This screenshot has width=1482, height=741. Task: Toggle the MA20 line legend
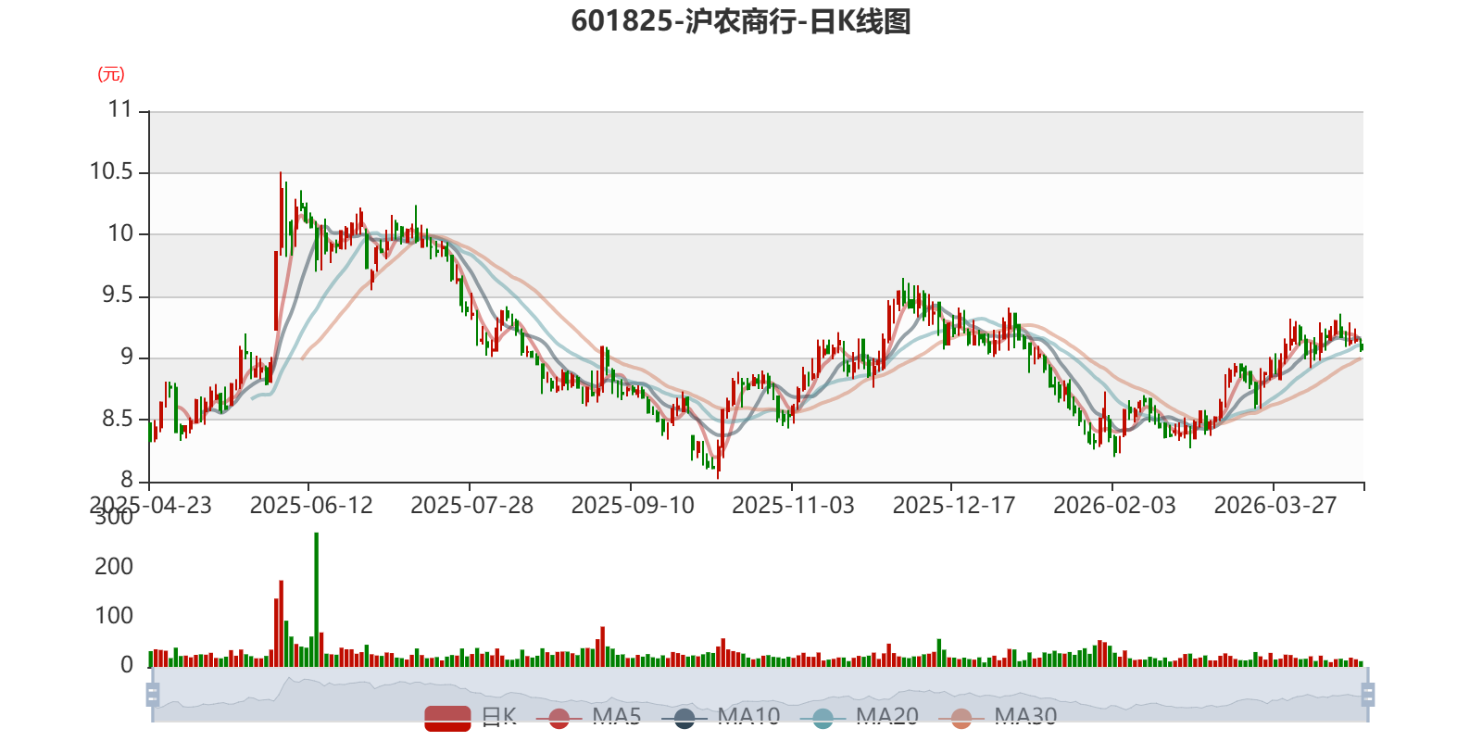point(860,718)
